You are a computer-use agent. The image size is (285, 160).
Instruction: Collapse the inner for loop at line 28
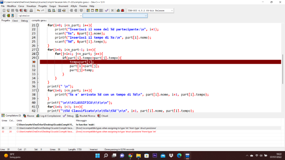[x=37, y=54]
